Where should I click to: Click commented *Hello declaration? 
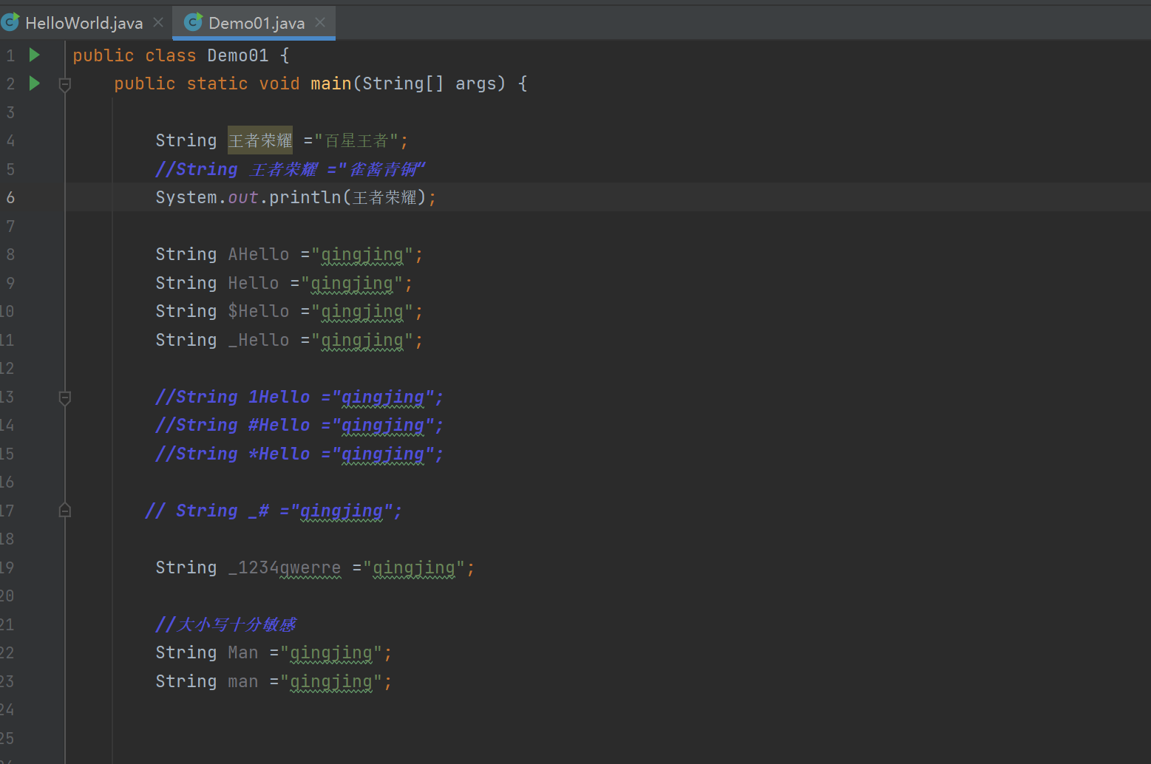299,454
